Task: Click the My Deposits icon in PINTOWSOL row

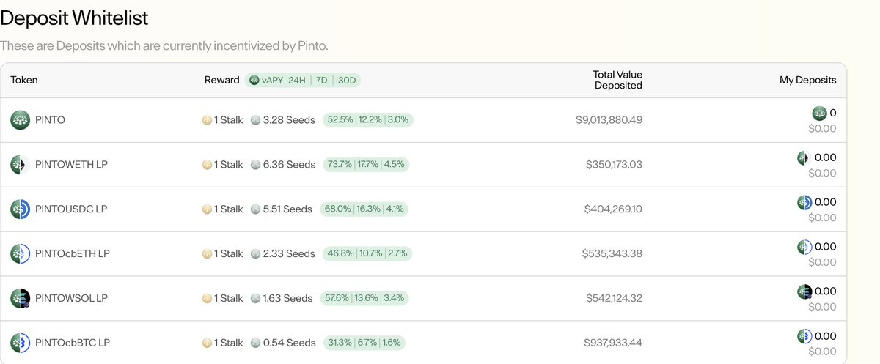Action: click(x=804, y=291)
